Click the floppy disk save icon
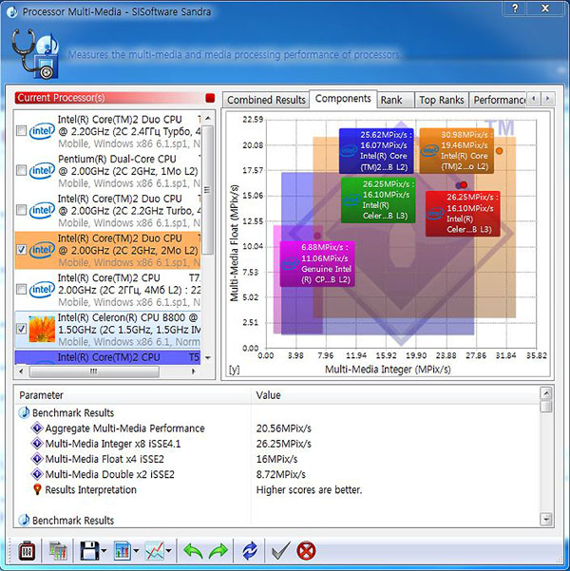The width and height of the screenshot is (570, 571). click(x=89, y=551)
